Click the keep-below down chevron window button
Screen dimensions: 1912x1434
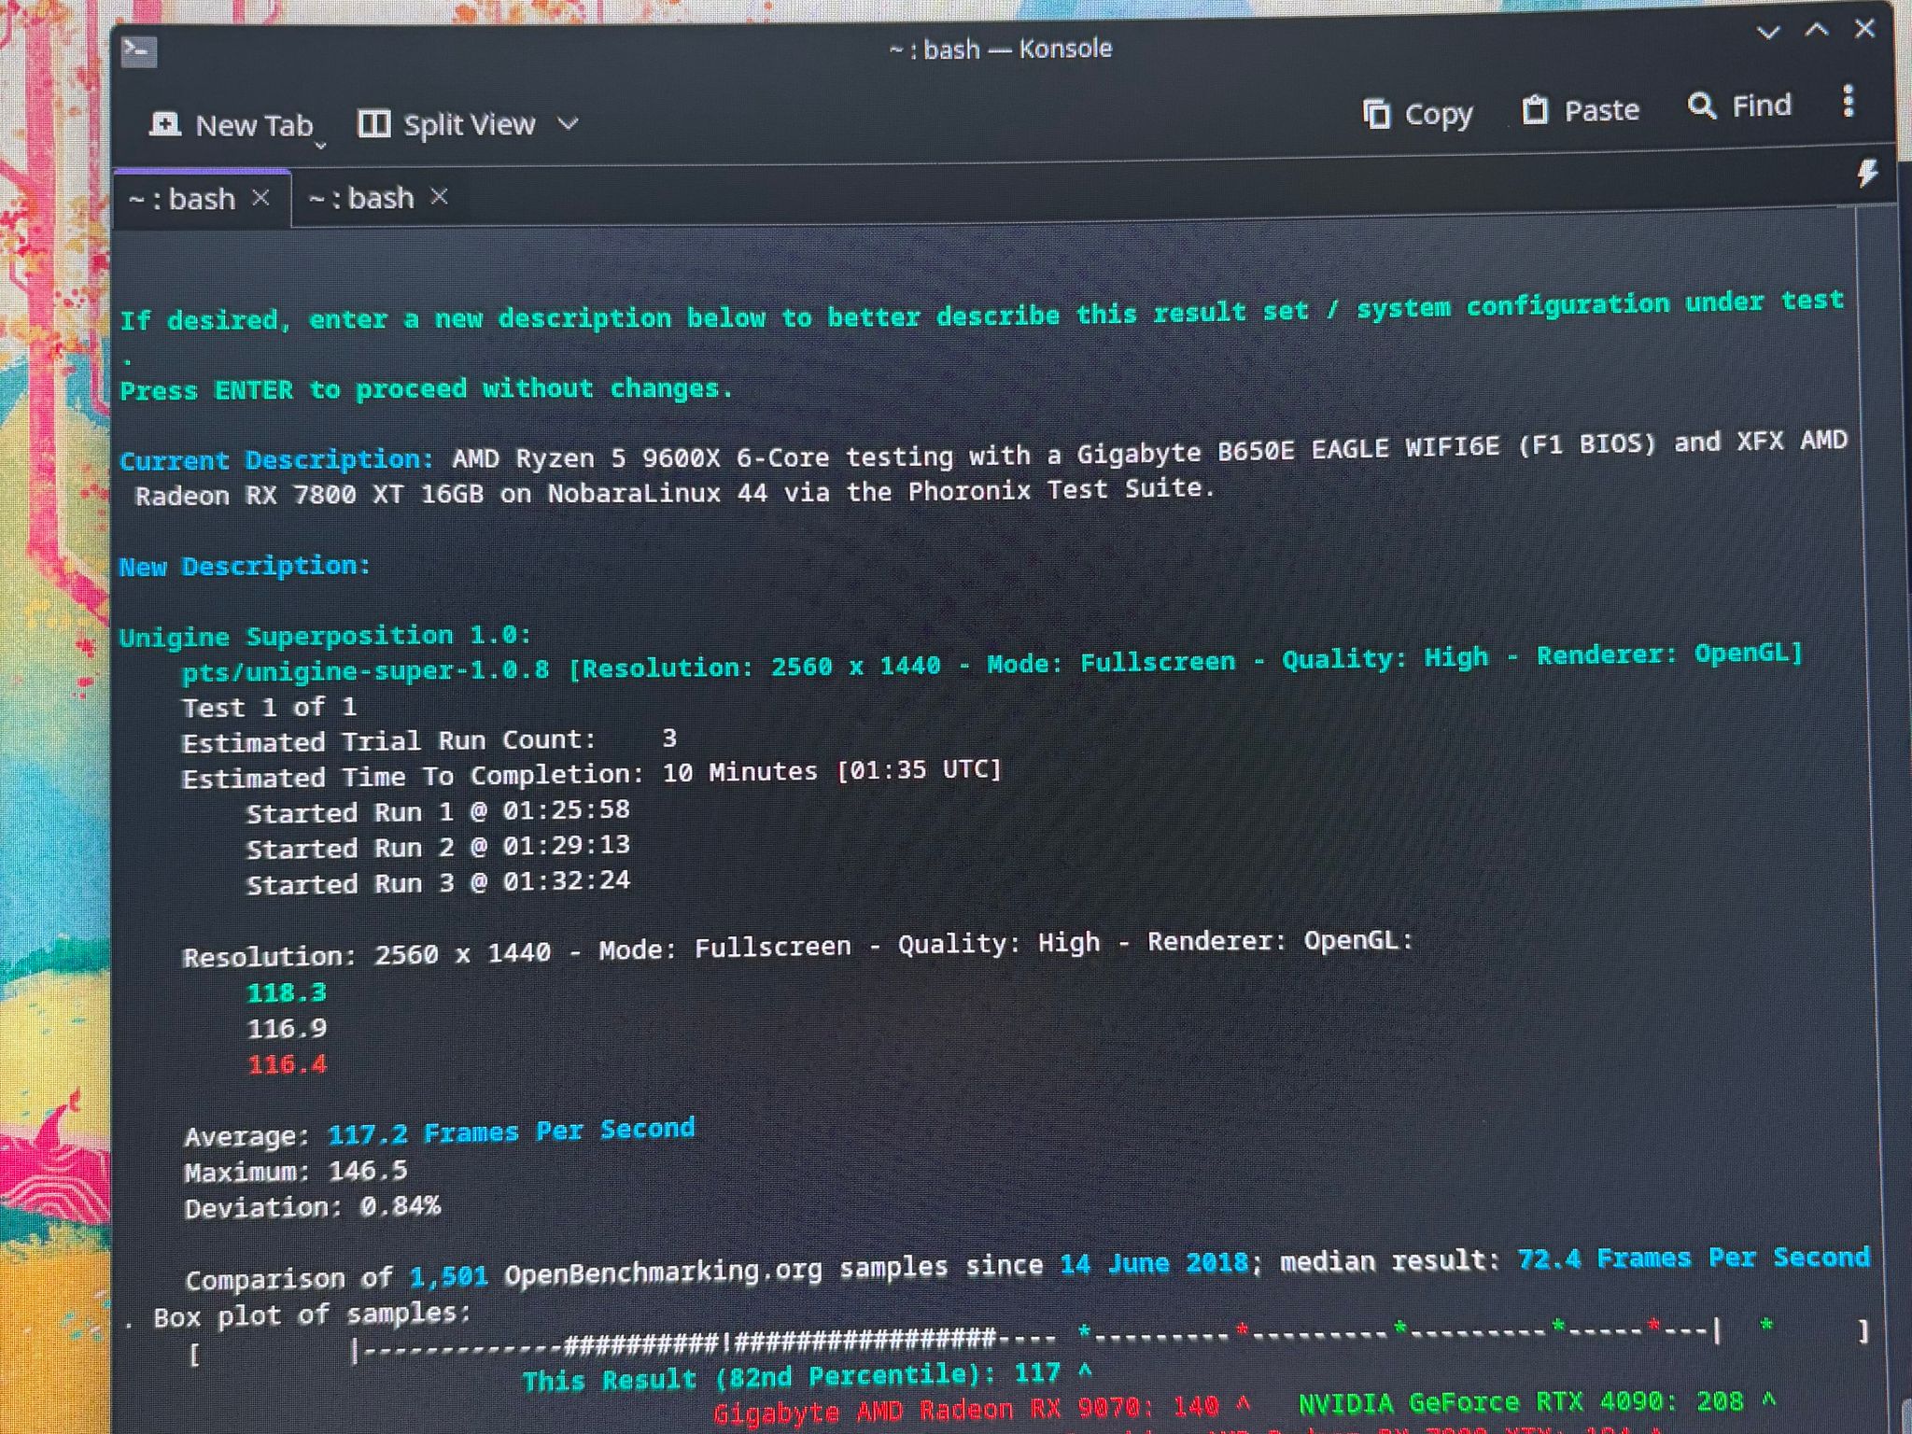[1767, 33]
